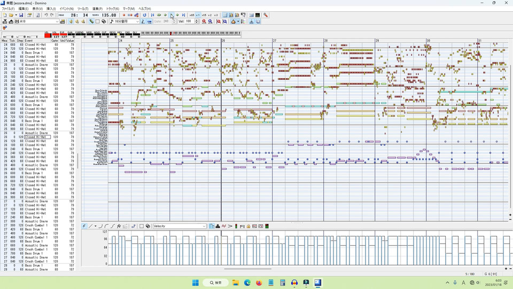Image resolution: width=513 pixels, height=289 pixels.
Task: Open the 編集(E) menu
Action: pos(23,9)
